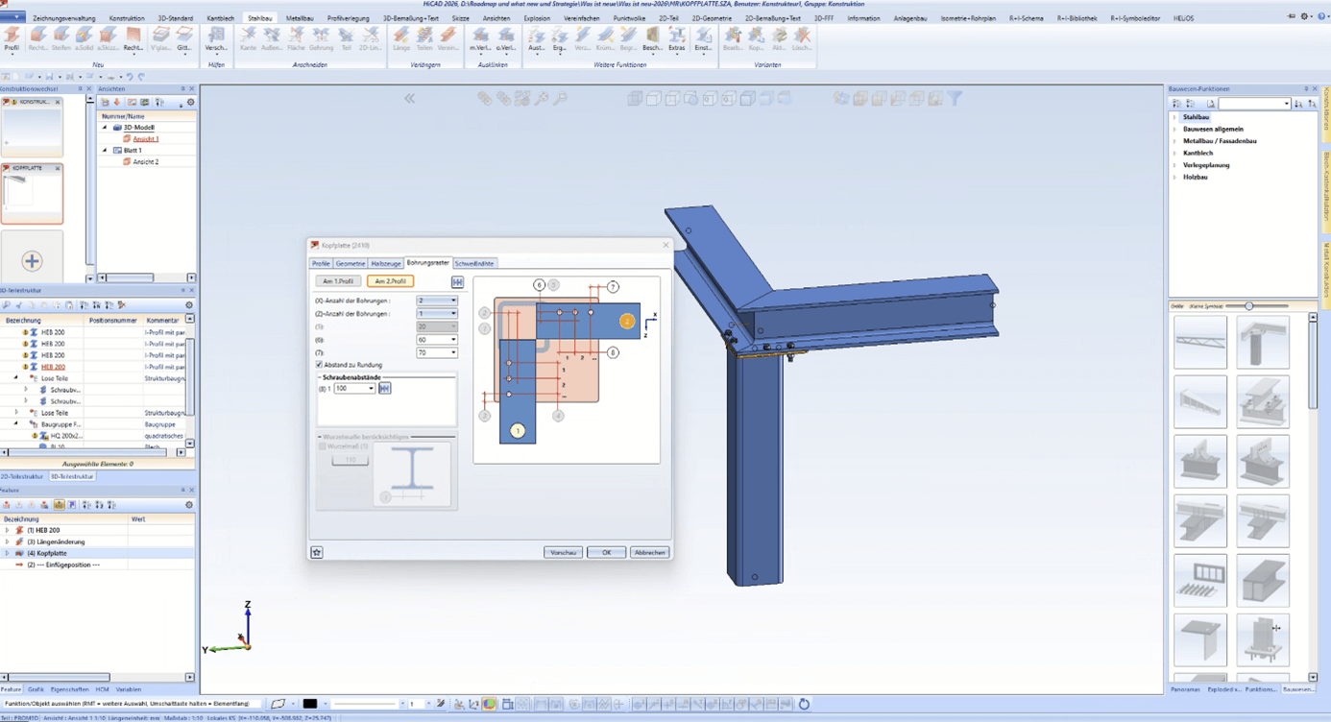Uncheck Abstand zu Rundung checkbox
1331x722 pixels.
(320, 365)
